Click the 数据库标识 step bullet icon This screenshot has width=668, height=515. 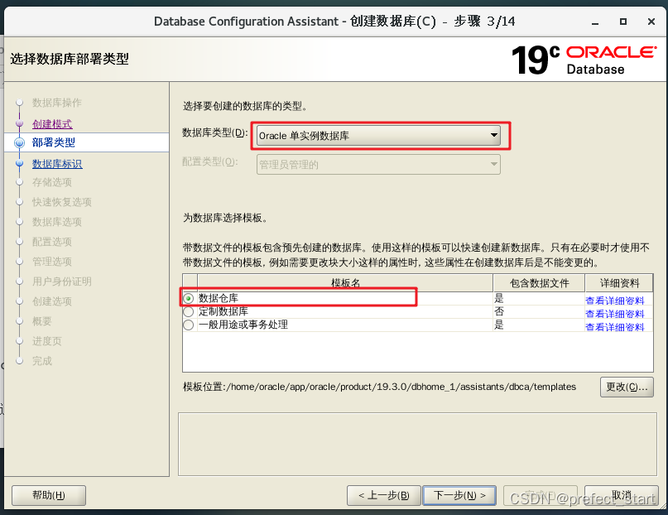pos(19,163)
